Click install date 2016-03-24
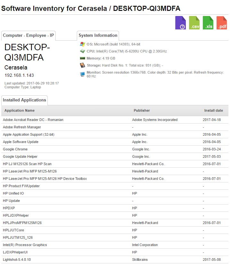 [x=212, y=149]
